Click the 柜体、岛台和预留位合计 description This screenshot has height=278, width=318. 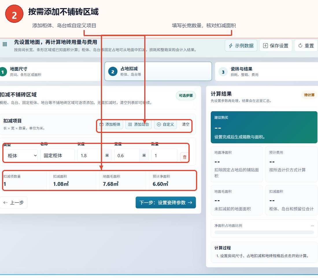(291, 209)
